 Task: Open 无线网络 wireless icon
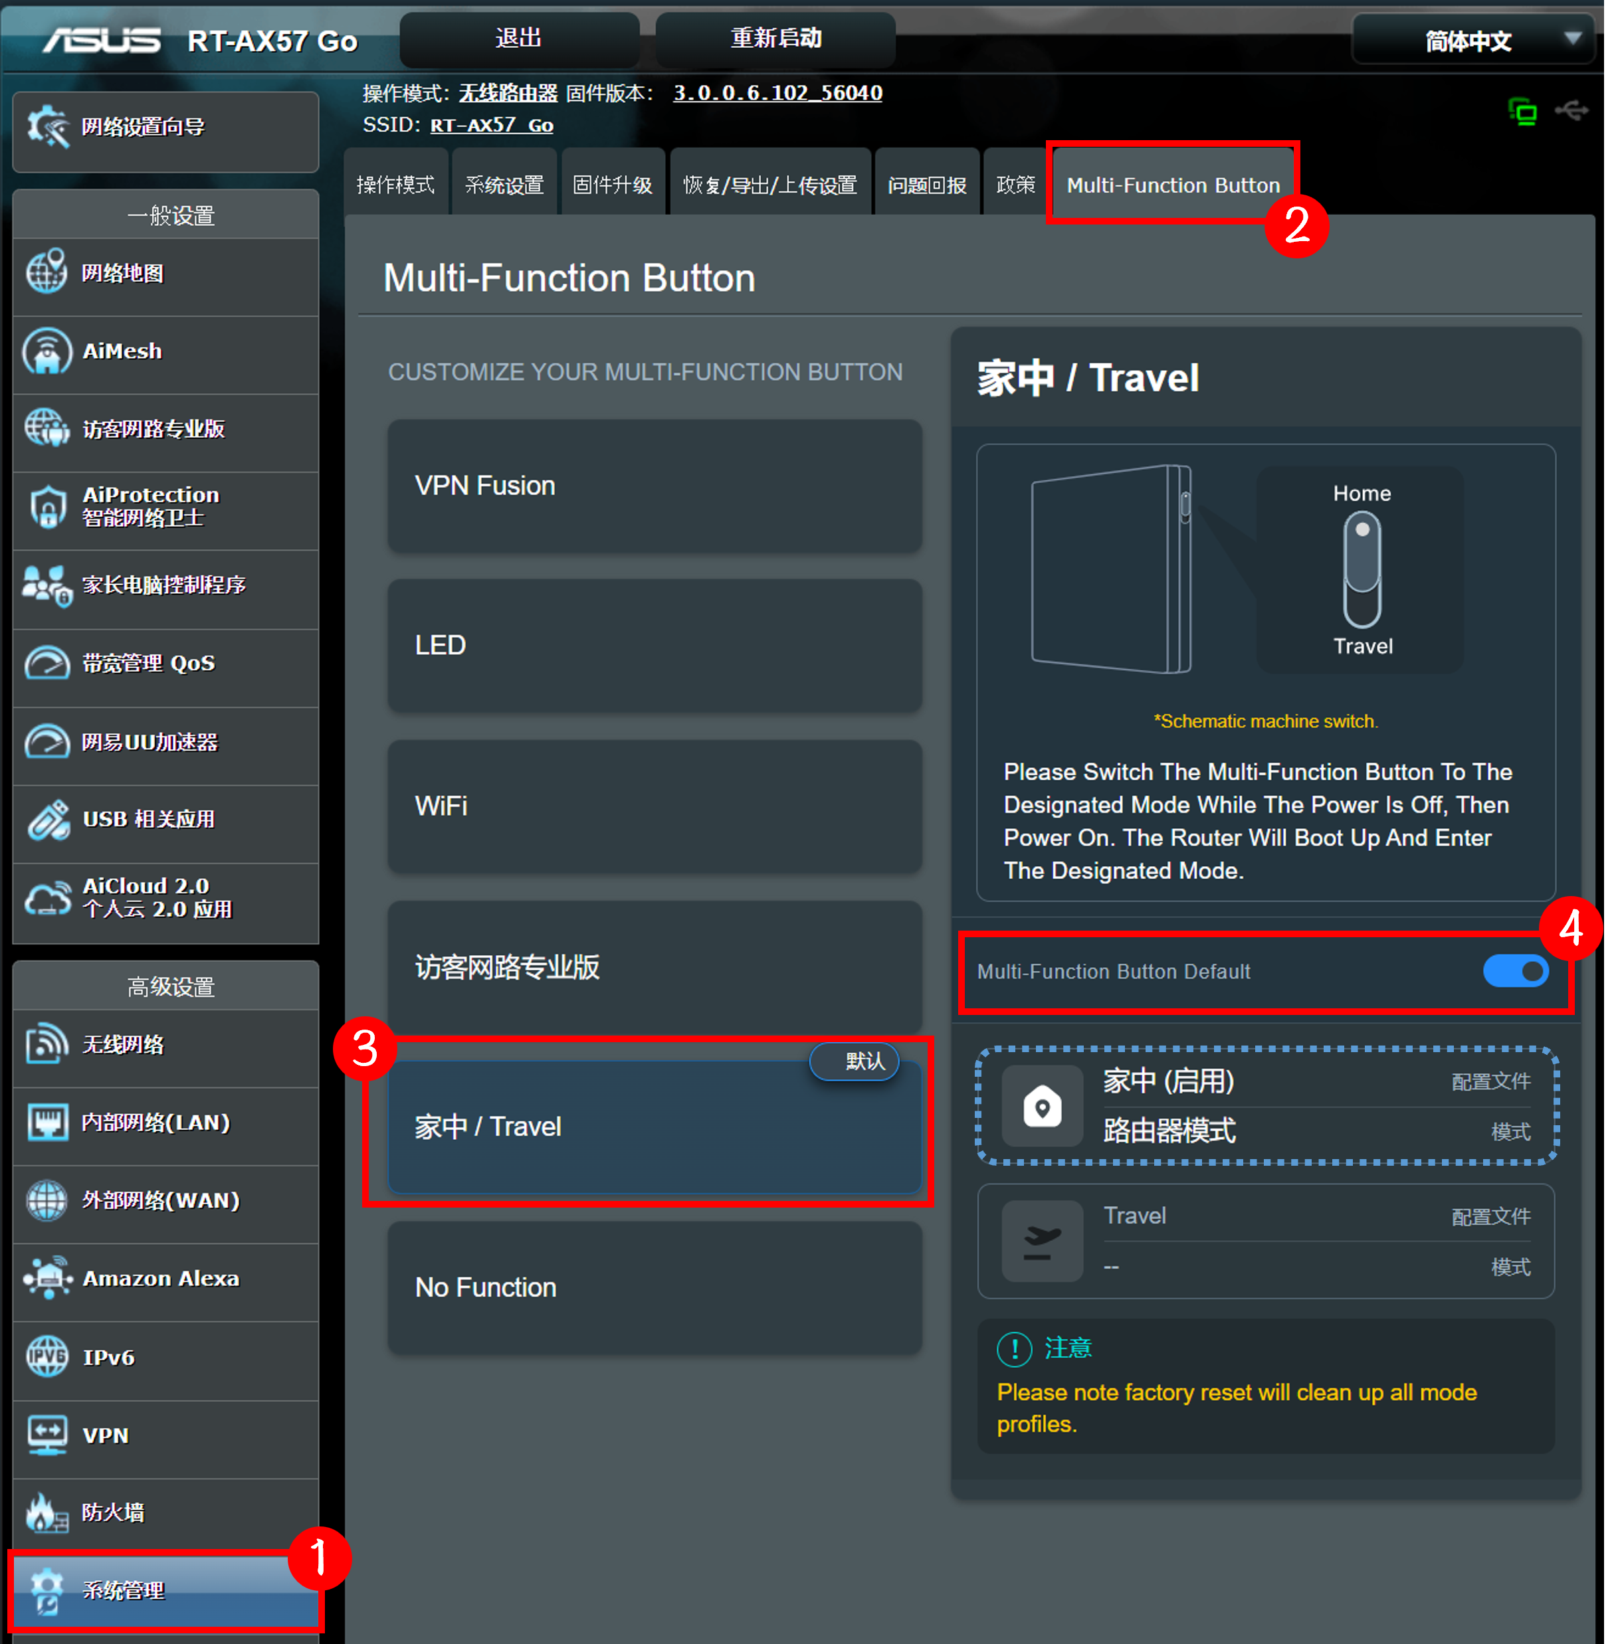click(x=47, y=1044)
